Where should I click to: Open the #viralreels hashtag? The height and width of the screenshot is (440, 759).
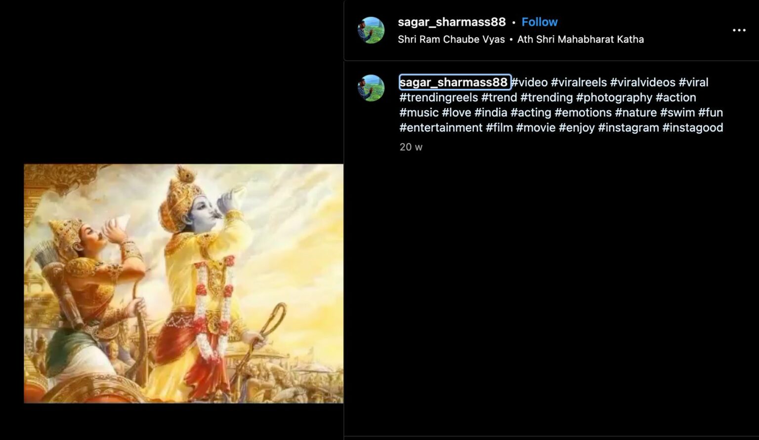(579, 82)
